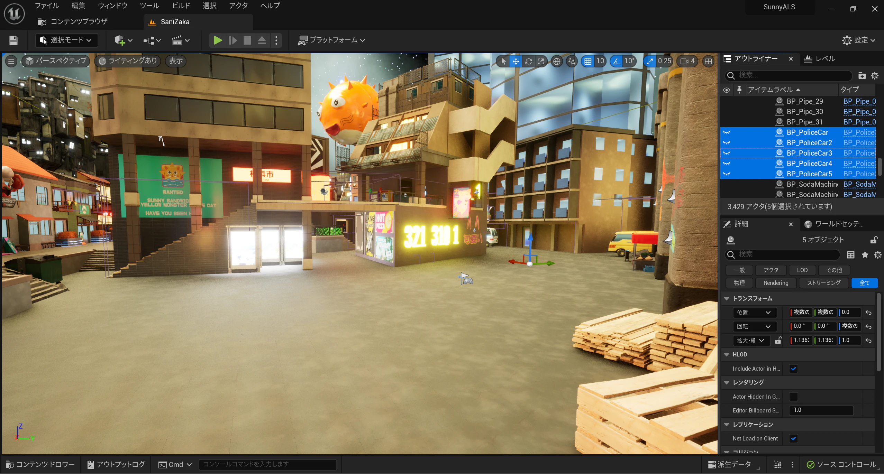This screenshot has height=474, width=884.
Task: Activate the translate move gizmo tool
Action: coord(516,61)
